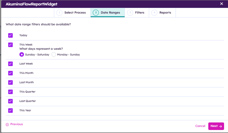Screen dimensions: 228x133
Task: Select Monday - Sunday radio button
Action: coord(54,55)
